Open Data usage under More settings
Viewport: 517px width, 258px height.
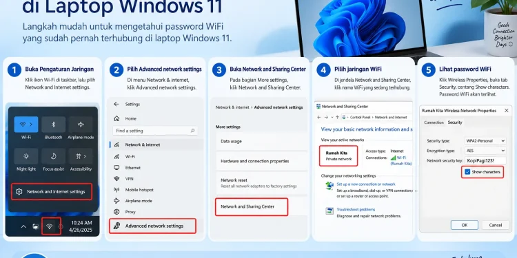[x=261, y=141]
